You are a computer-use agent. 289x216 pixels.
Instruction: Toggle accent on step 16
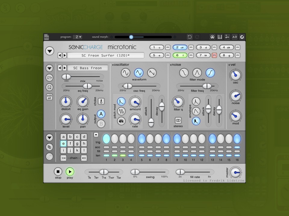coord(237,147)
